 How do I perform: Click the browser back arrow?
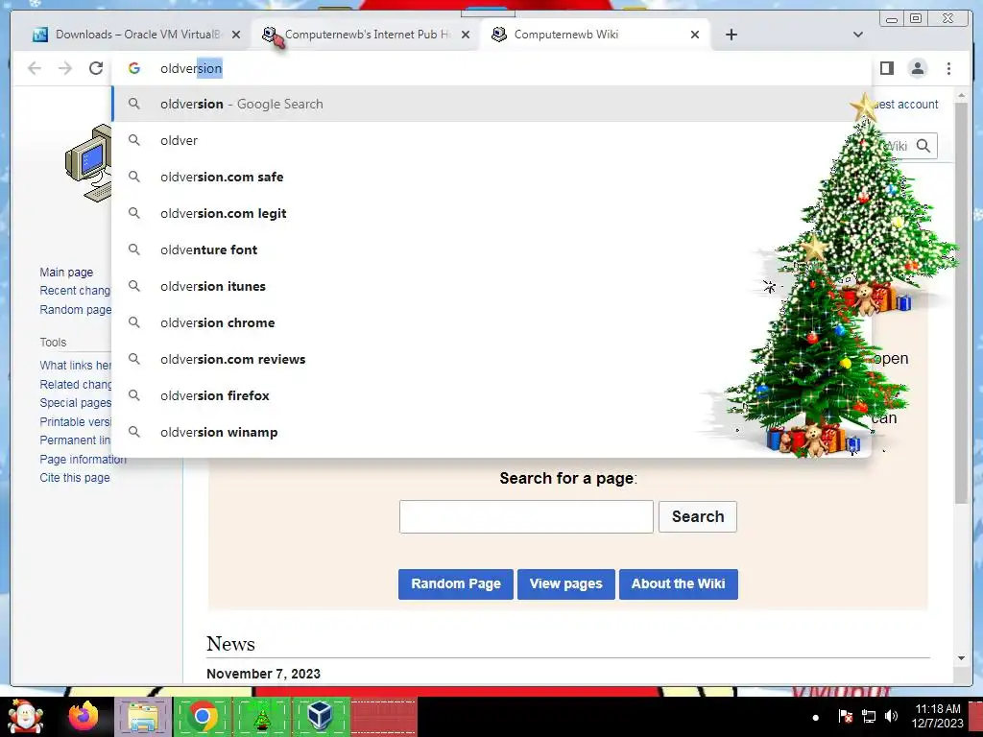tap(35, 68)
